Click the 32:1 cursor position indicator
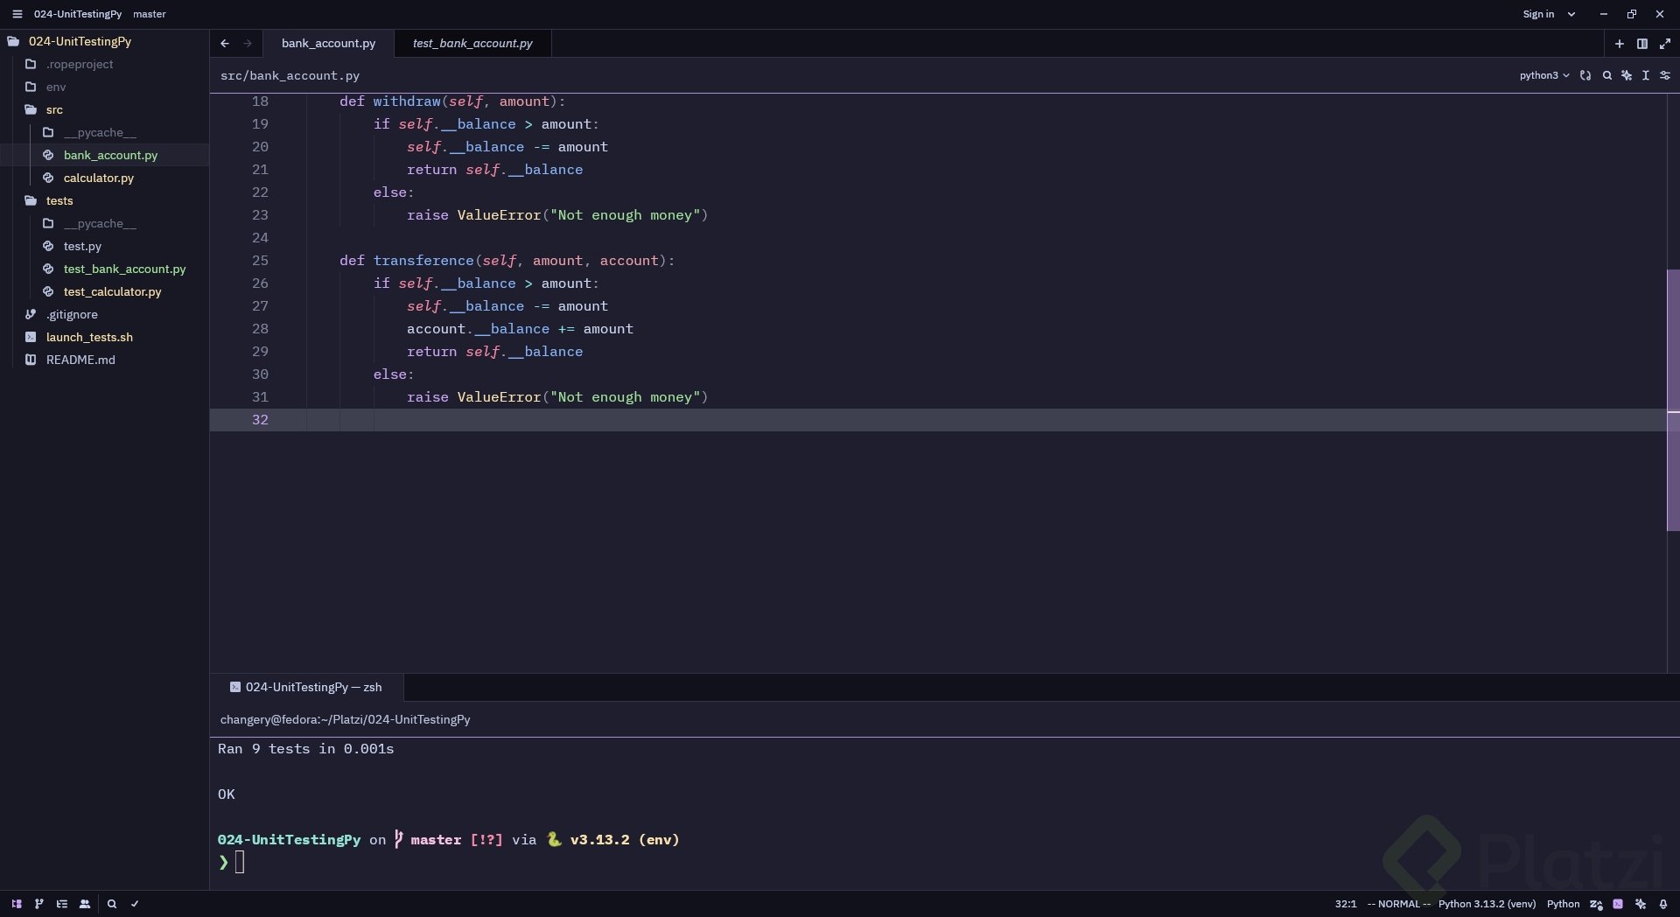Image resolution: width=1680 pixels, height=917 pixels. click(1346, 904)
